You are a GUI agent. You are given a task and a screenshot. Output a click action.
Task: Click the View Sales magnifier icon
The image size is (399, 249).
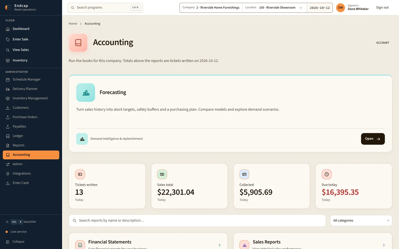coord(8,50)
